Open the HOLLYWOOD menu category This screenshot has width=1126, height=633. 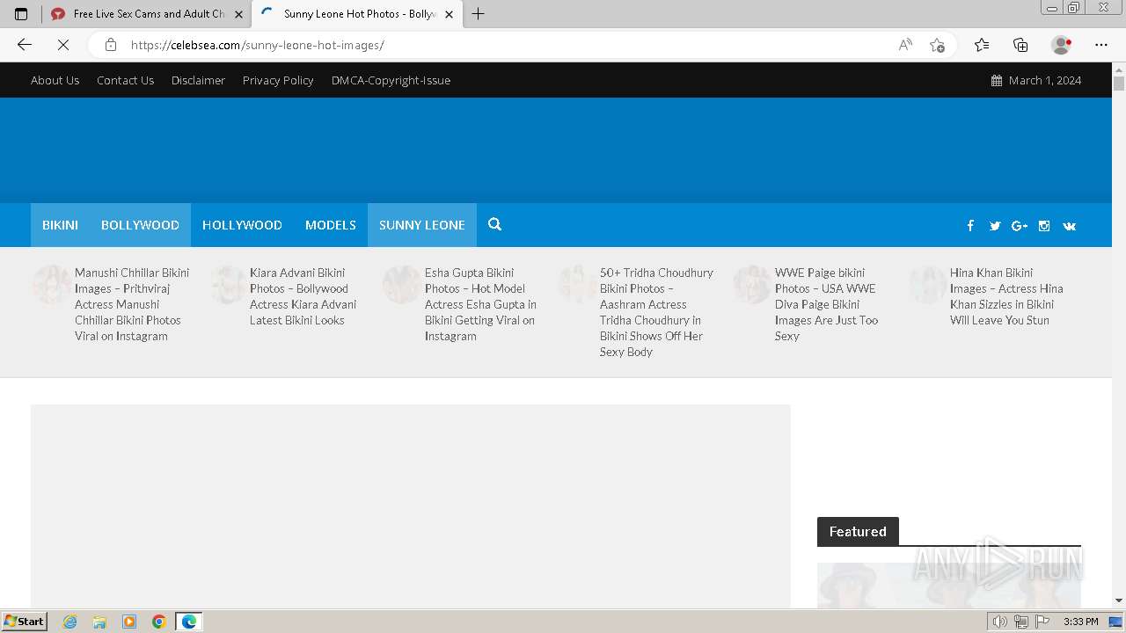pyautogui.click(x=242, y=225)
